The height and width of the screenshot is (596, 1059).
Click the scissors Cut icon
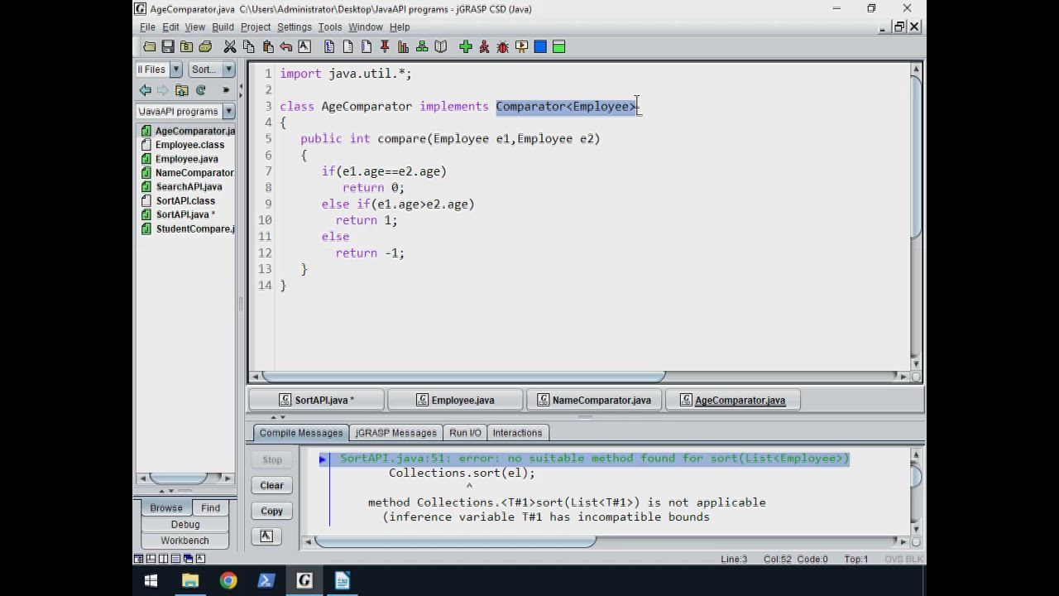[230, 47]
